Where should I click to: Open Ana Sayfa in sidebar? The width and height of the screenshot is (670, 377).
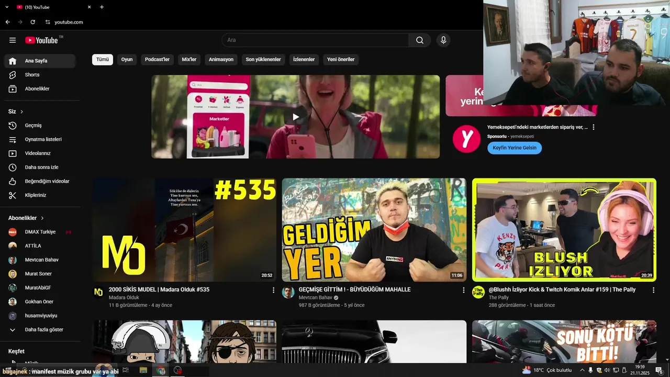click(x=40, y=61)
